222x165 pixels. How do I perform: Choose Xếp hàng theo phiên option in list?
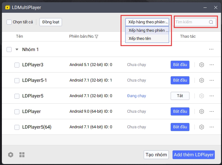[147, 31]
